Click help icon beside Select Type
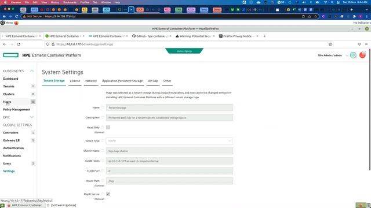371x208 pixels. pos(103,140)
